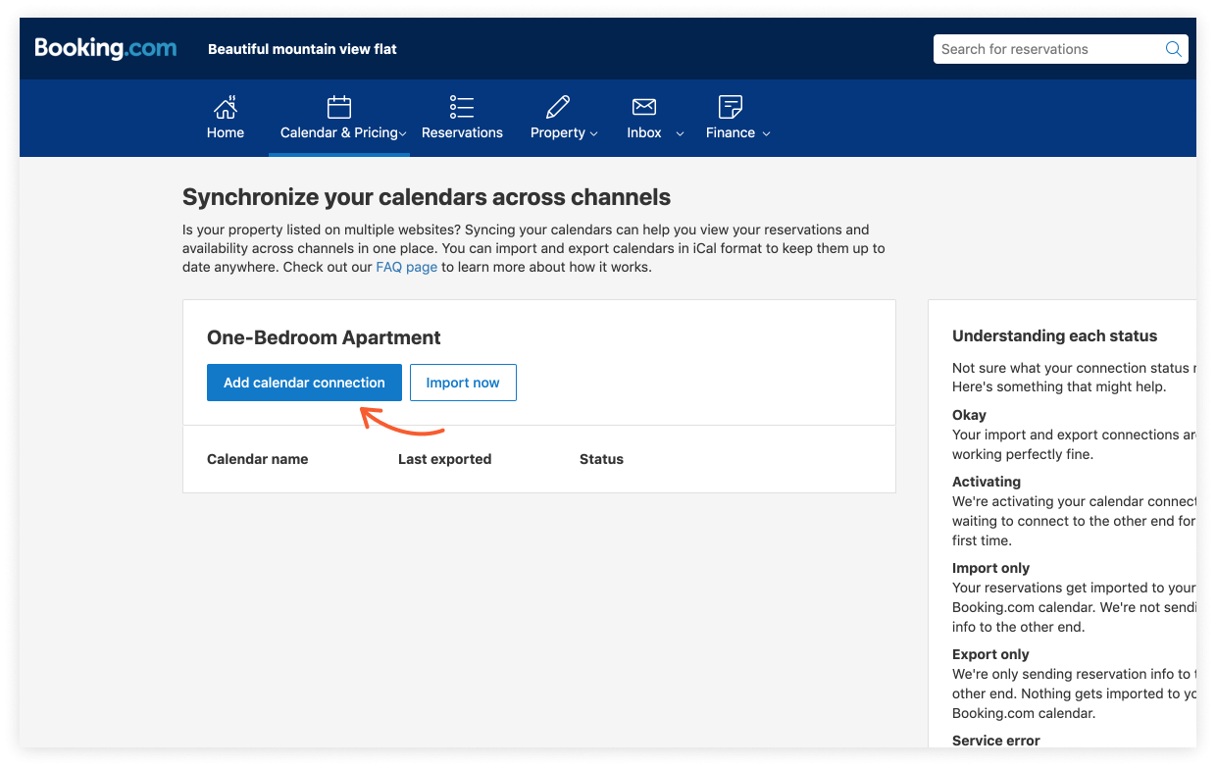Go to the Home tab label
This screenshot has height=769, width=1216.
click(226, 132)
